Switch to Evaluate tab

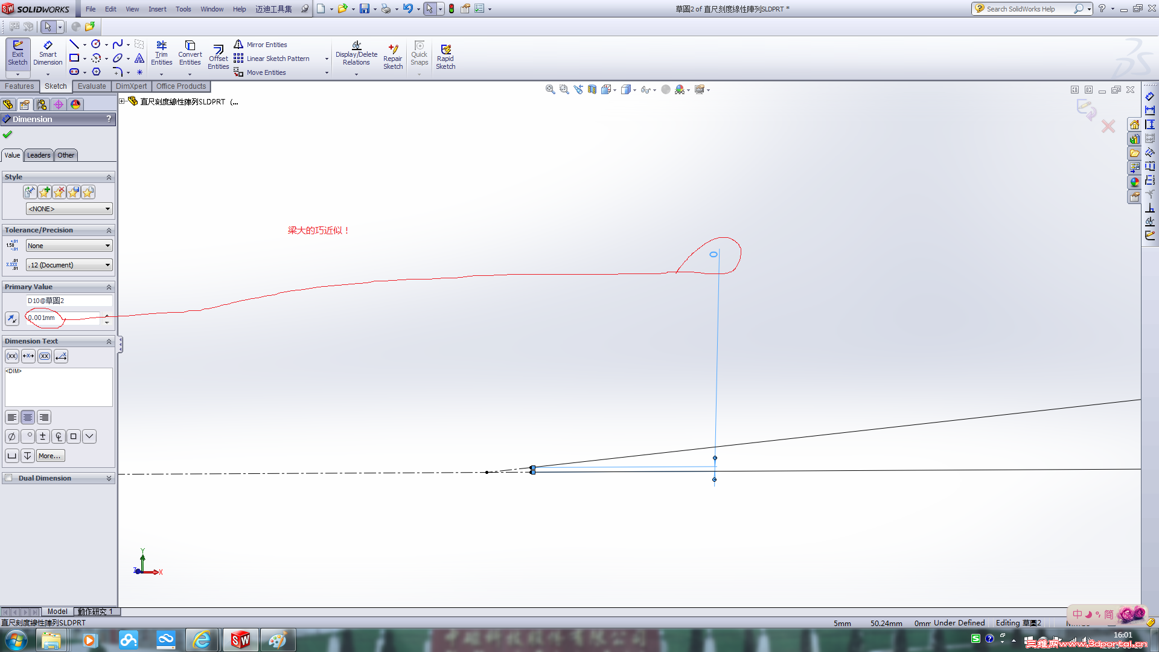coord(92,86)
